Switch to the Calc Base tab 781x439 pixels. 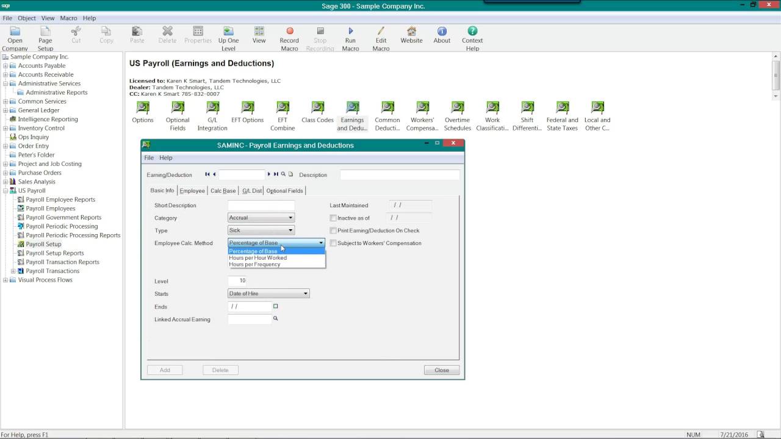click(223, 191)
